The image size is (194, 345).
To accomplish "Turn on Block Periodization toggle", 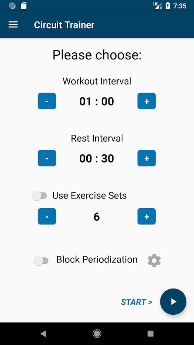I will [41, 261].
